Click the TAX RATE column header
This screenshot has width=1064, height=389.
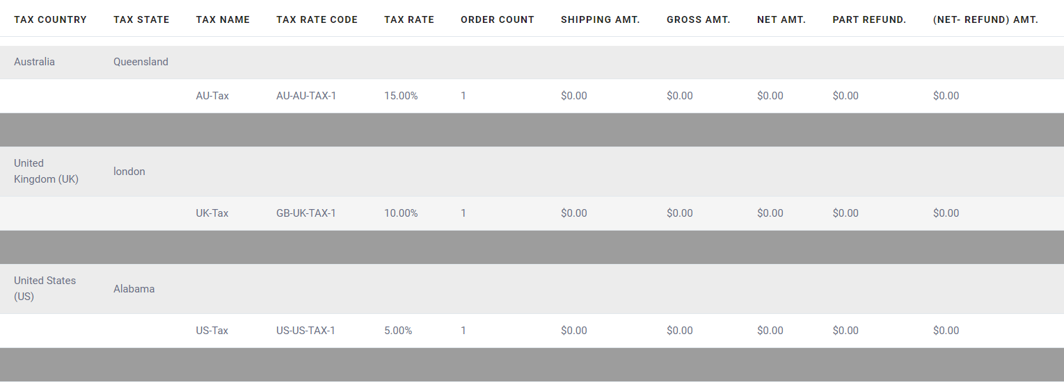click(409, 19)
